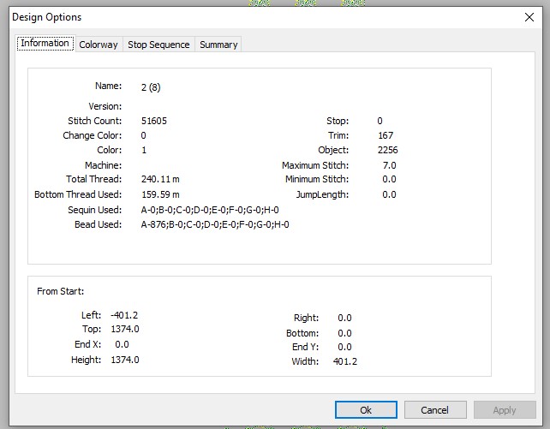The image size is (550, 429).
Task: Close the Design Options dialog
Action: click(x=529, y=17)
